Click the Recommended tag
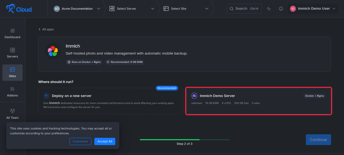344x155 pixels. [167, 88]
